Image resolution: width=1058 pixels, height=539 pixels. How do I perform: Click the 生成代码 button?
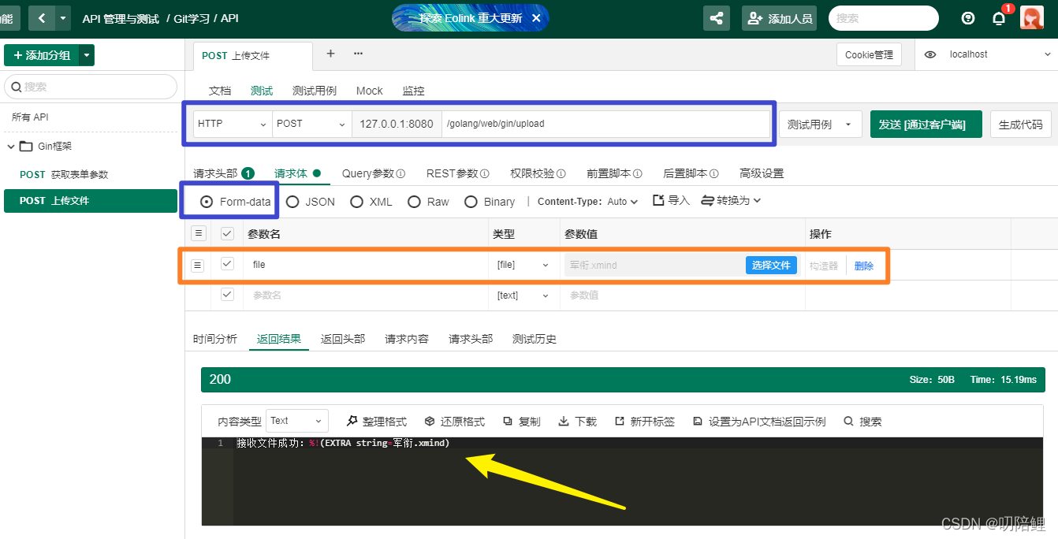pyautogui.click(x=1020, y=125)
